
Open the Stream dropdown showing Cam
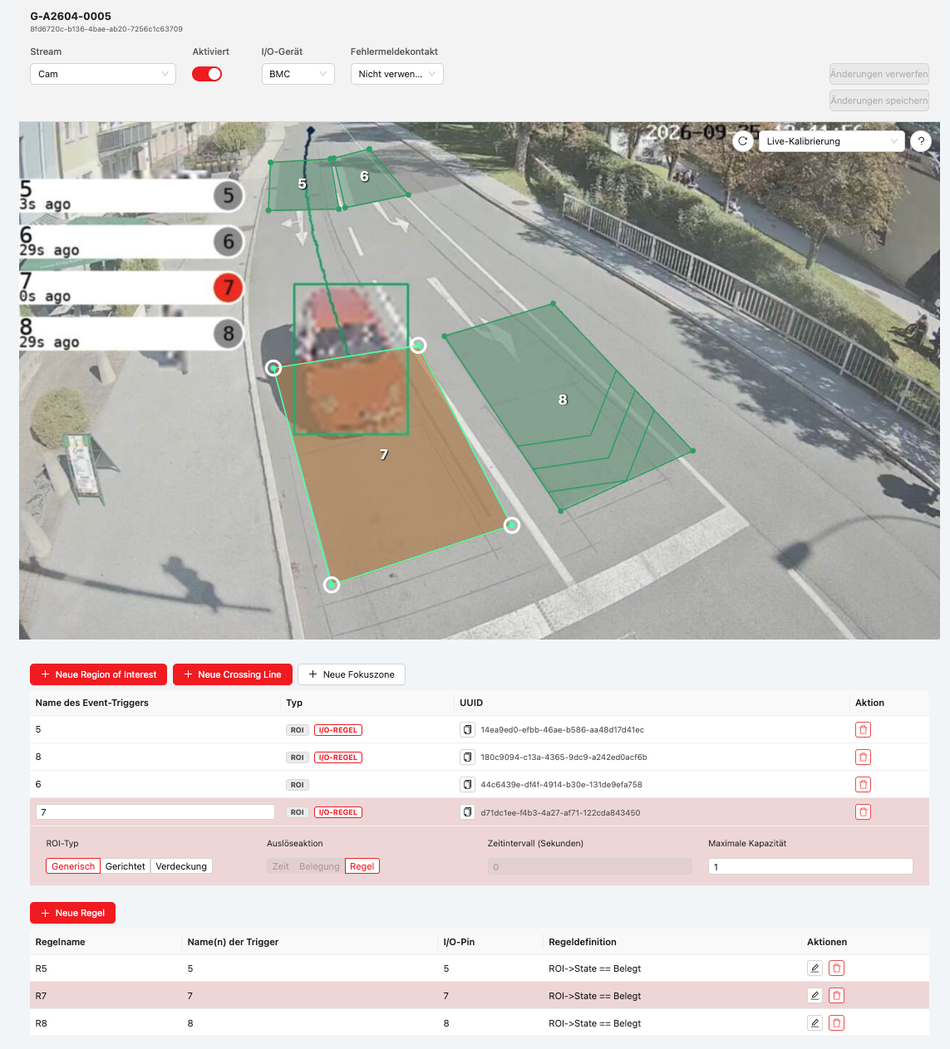[103, 74]
